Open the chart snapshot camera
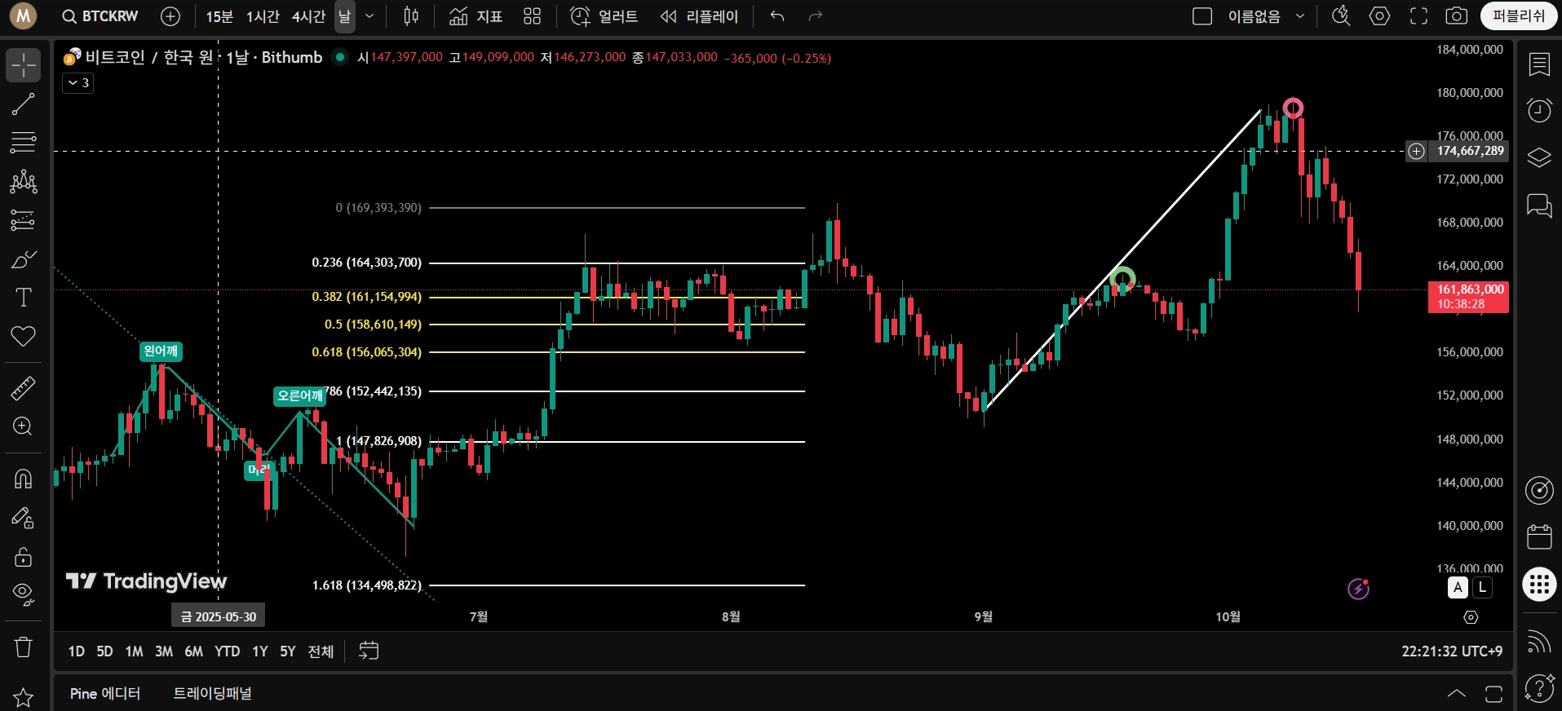Image resolution: width=1562 pixels, height=711 pixels. [1457, 16]
